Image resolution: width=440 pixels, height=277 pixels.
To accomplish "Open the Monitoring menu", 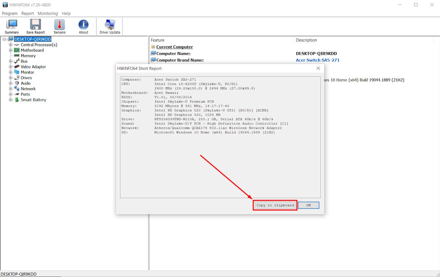I will coord(48,14).
